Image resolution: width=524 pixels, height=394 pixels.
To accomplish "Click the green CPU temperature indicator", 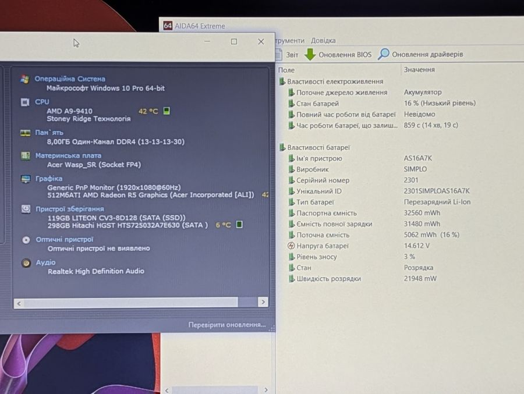I will pos(167,111).
